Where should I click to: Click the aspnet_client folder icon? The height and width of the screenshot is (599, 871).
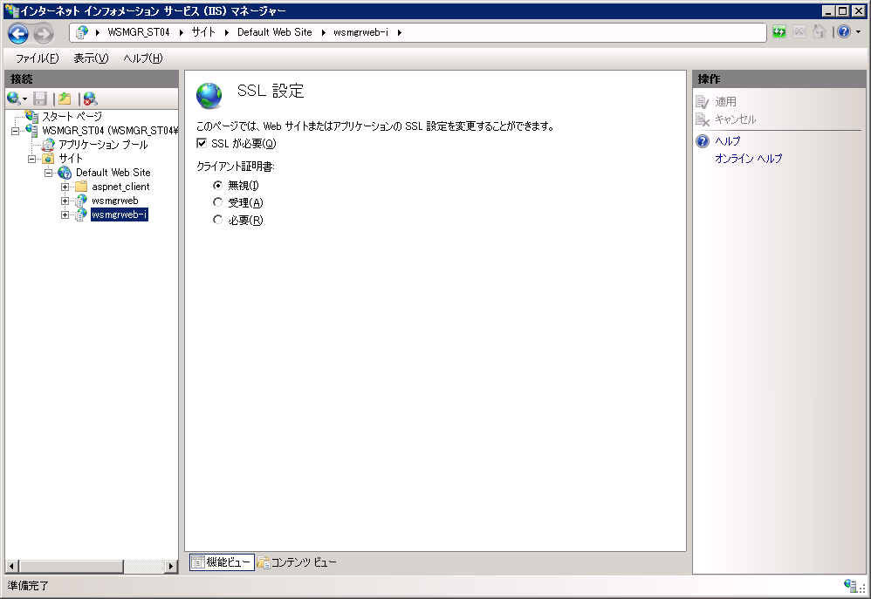pos(82,187)
